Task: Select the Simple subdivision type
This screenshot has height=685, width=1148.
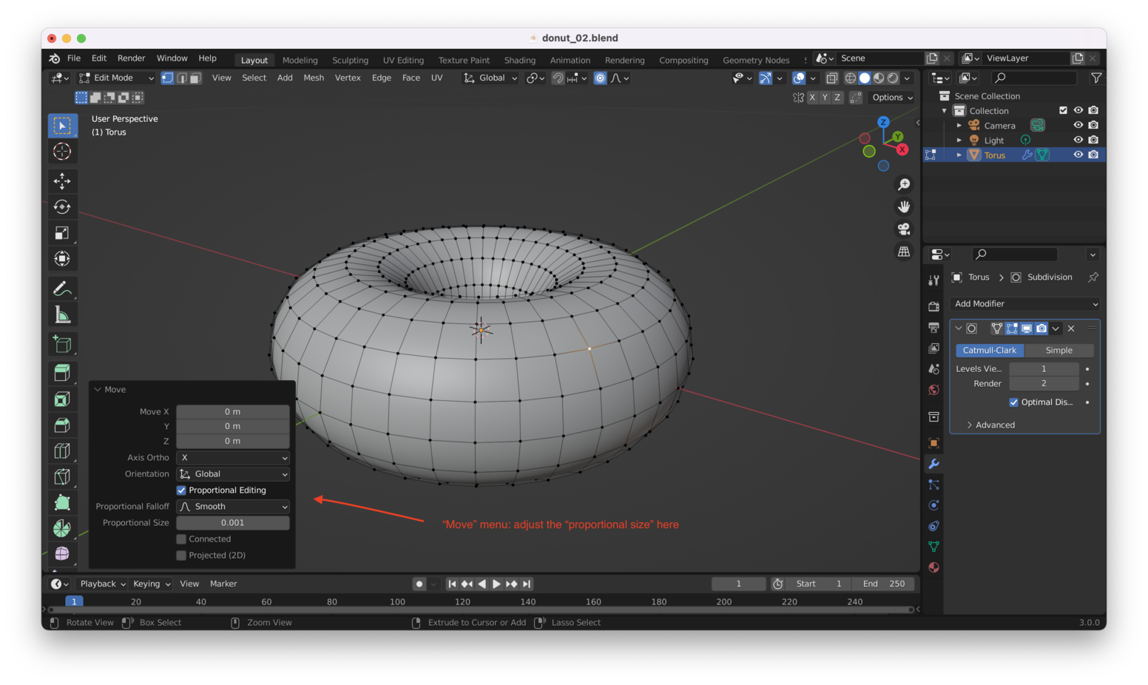Action: click(x=1058, y=351)
